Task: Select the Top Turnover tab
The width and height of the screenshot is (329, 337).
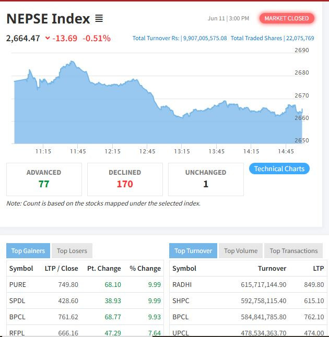Action: [193, 251]
